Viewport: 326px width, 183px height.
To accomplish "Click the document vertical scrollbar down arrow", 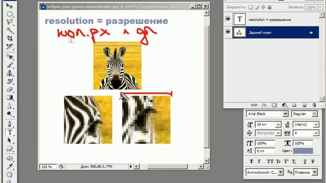I will pyautogui.click(x=206, y=161).
